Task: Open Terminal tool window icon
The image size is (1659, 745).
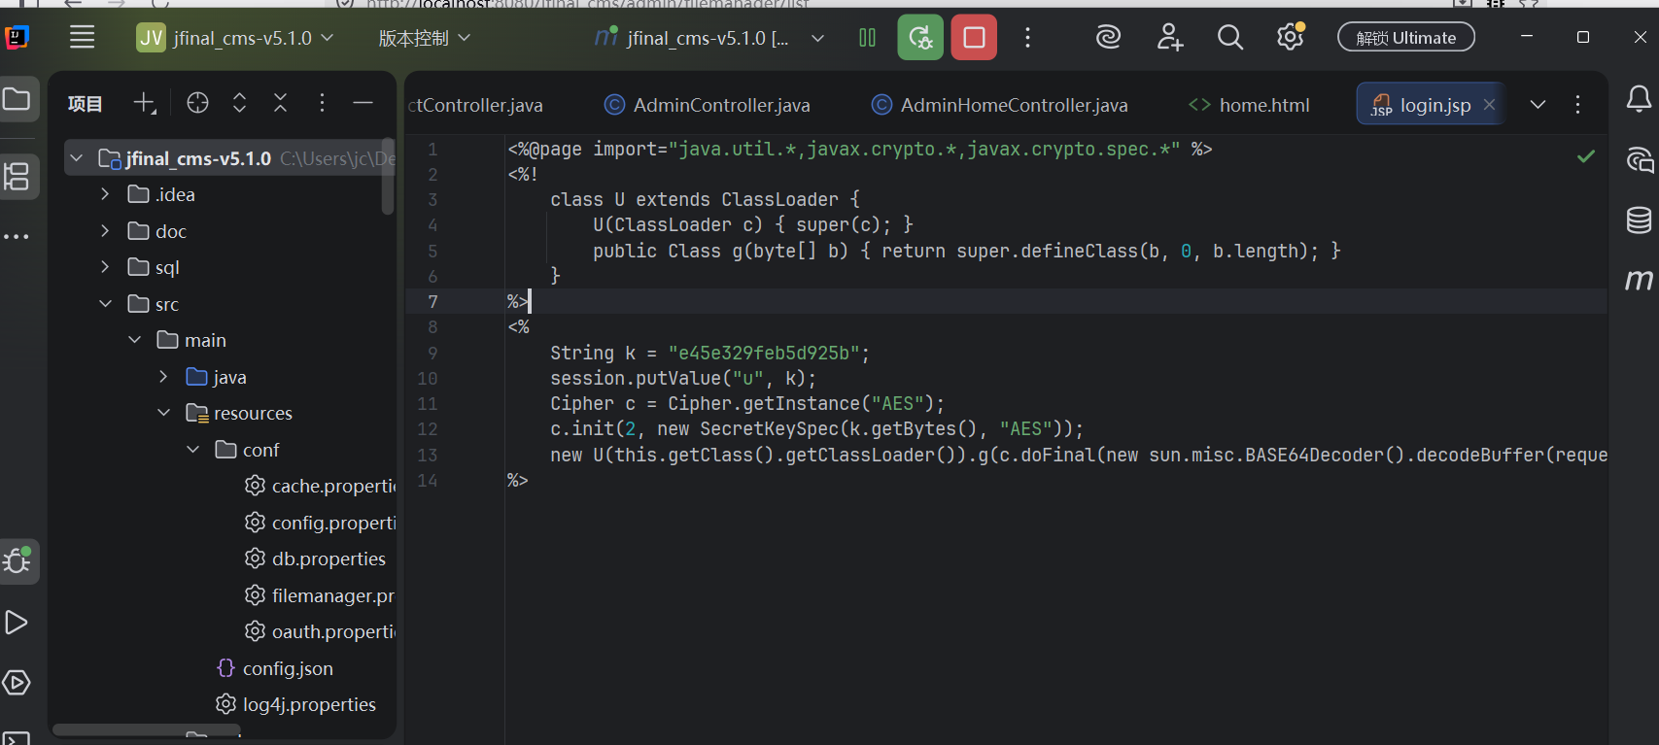Action: pos(17,737)
